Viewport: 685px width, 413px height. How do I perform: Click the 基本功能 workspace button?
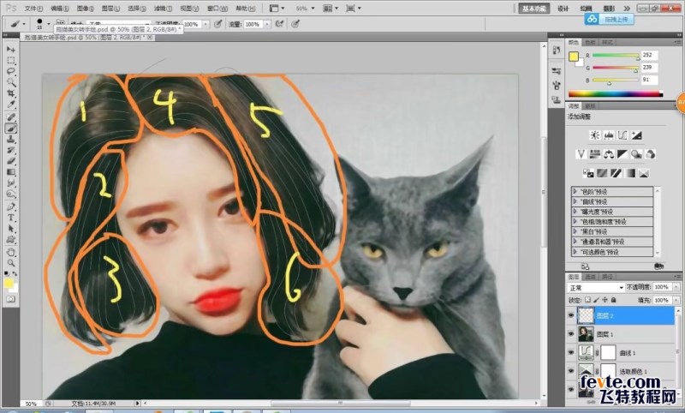click(533, 8)
